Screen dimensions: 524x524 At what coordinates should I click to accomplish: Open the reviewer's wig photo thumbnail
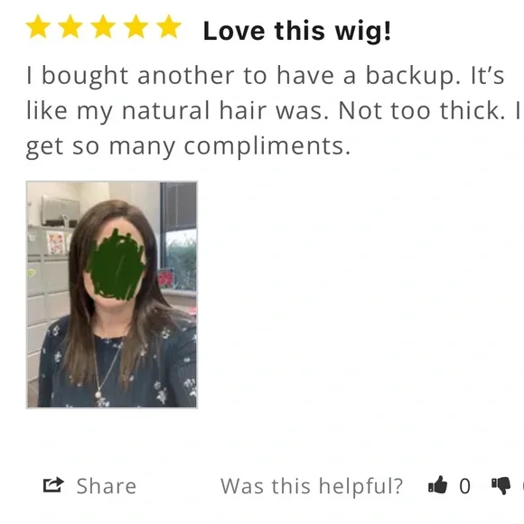coord(112,295)
